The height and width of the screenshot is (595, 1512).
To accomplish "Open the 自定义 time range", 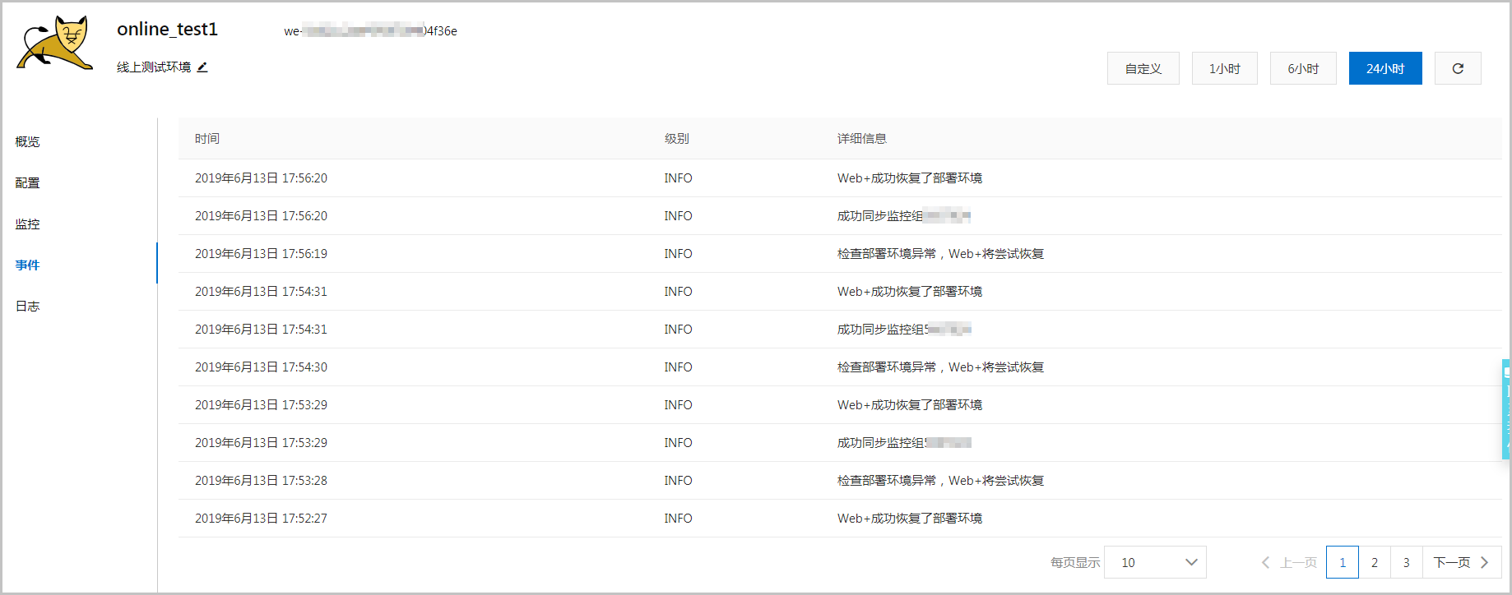I will pos(1143,68).
